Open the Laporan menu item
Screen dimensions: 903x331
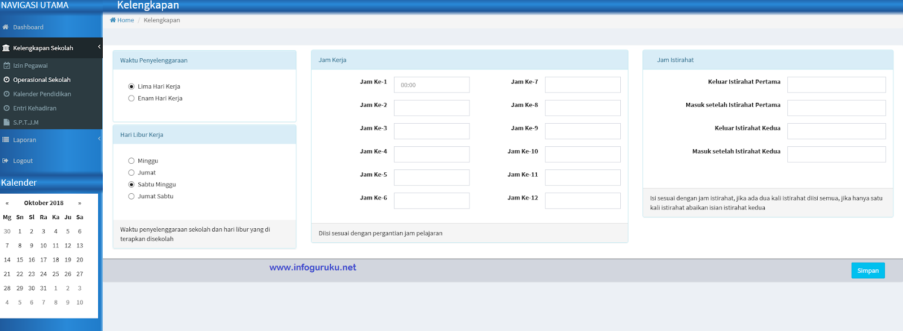(x=51, y=140)
